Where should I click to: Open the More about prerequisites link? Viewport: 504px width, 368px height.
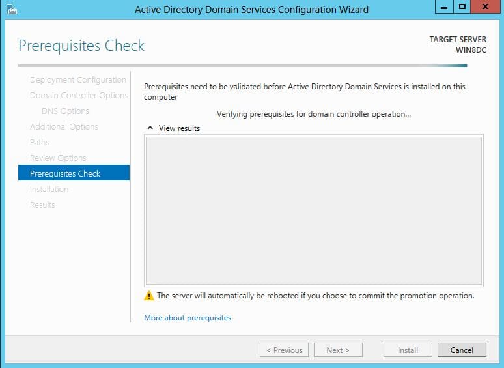coord(188,318)
